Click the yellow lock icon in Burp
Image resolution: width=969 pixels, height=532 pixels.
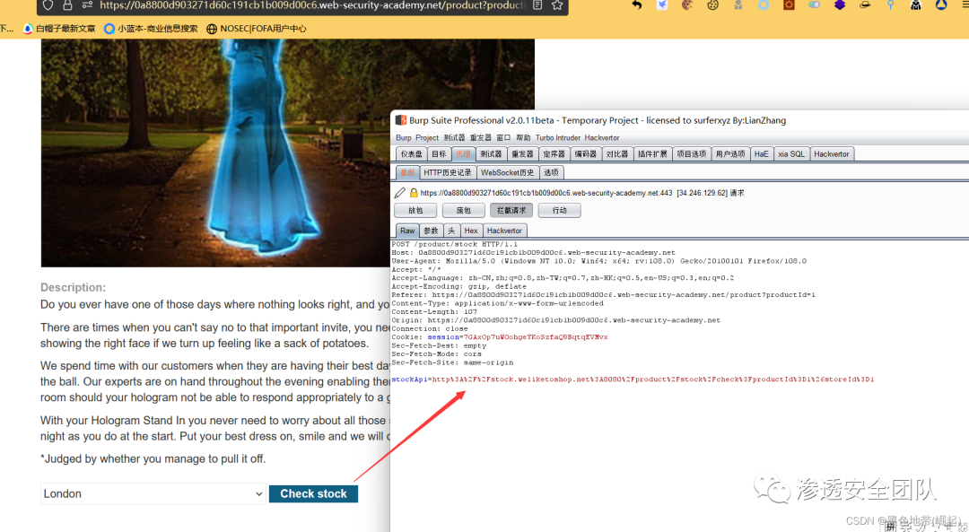[414, 193]
